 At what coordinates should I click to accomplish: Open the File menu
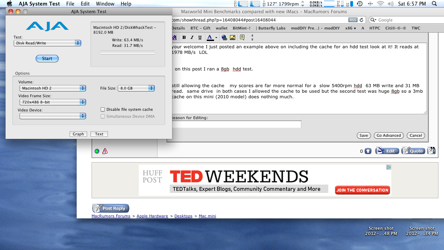point(70,4)
